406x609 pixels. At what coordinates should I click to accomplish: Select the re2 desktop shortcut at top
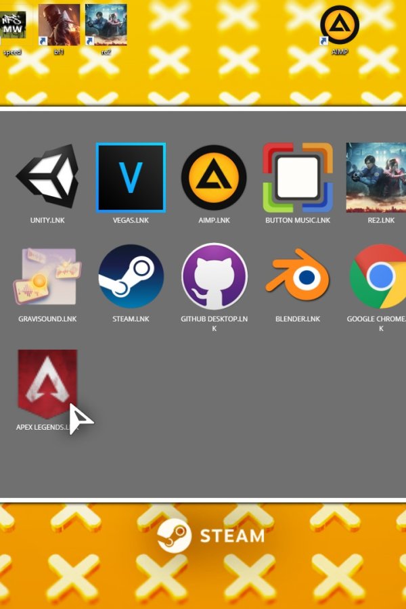pos(106,25)
